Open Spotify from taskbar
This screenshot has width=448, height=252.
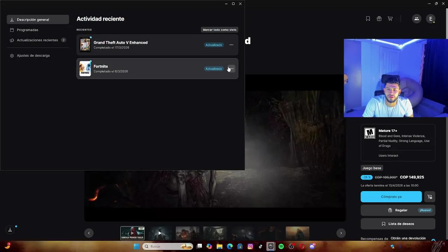(281, 246)
